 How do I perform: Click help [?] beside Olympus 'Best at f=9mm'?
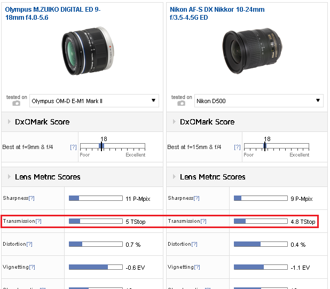click(73, 147)
